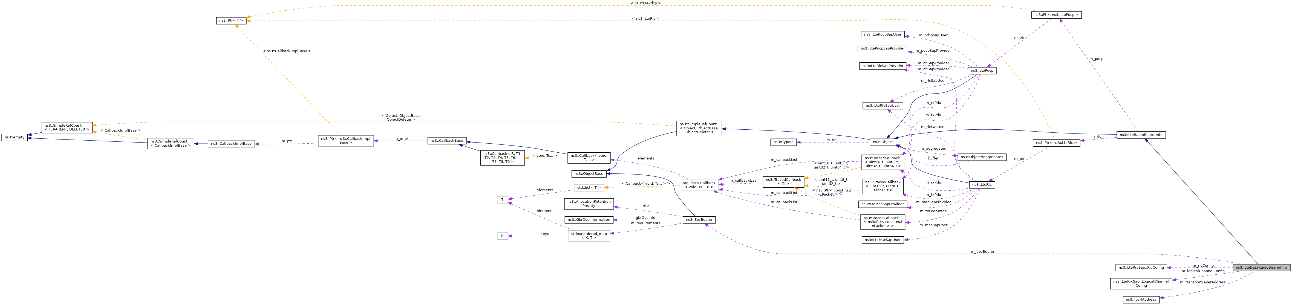Click the m_pdcp edge label
The width and height of the screenshot is (1292, 305).
(1096, 59)
